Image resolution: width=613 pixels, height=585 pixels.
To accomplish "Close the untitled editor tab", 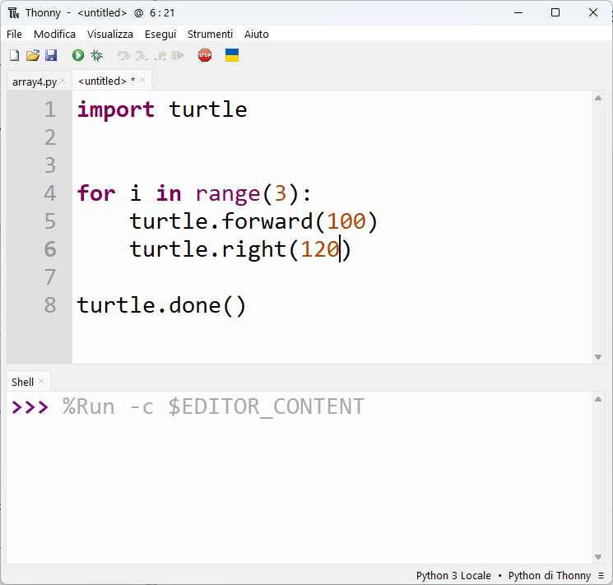I will pos(142,80).
